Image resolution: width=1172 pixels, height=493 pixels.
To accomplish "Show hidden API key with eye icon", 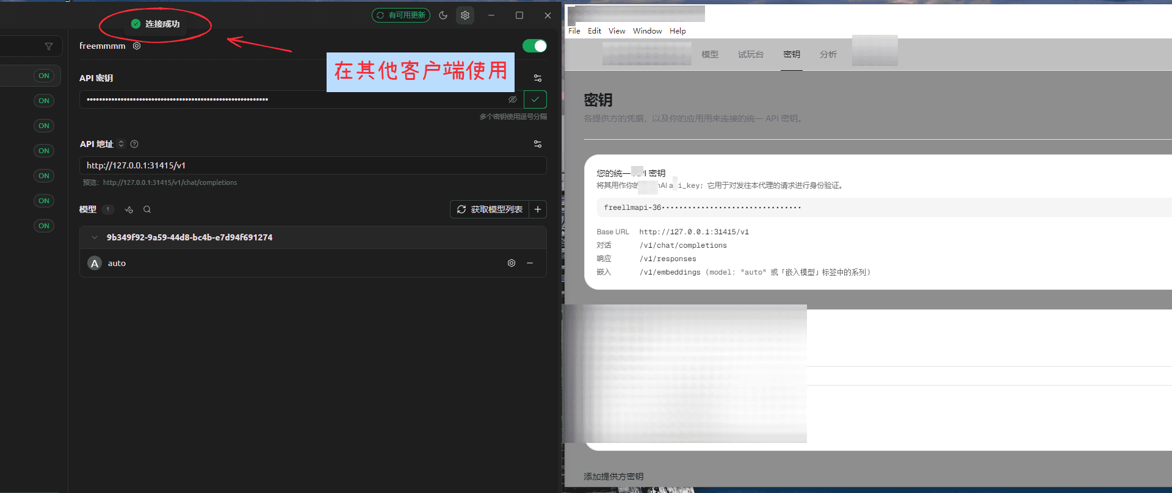I will click(513, 99).
